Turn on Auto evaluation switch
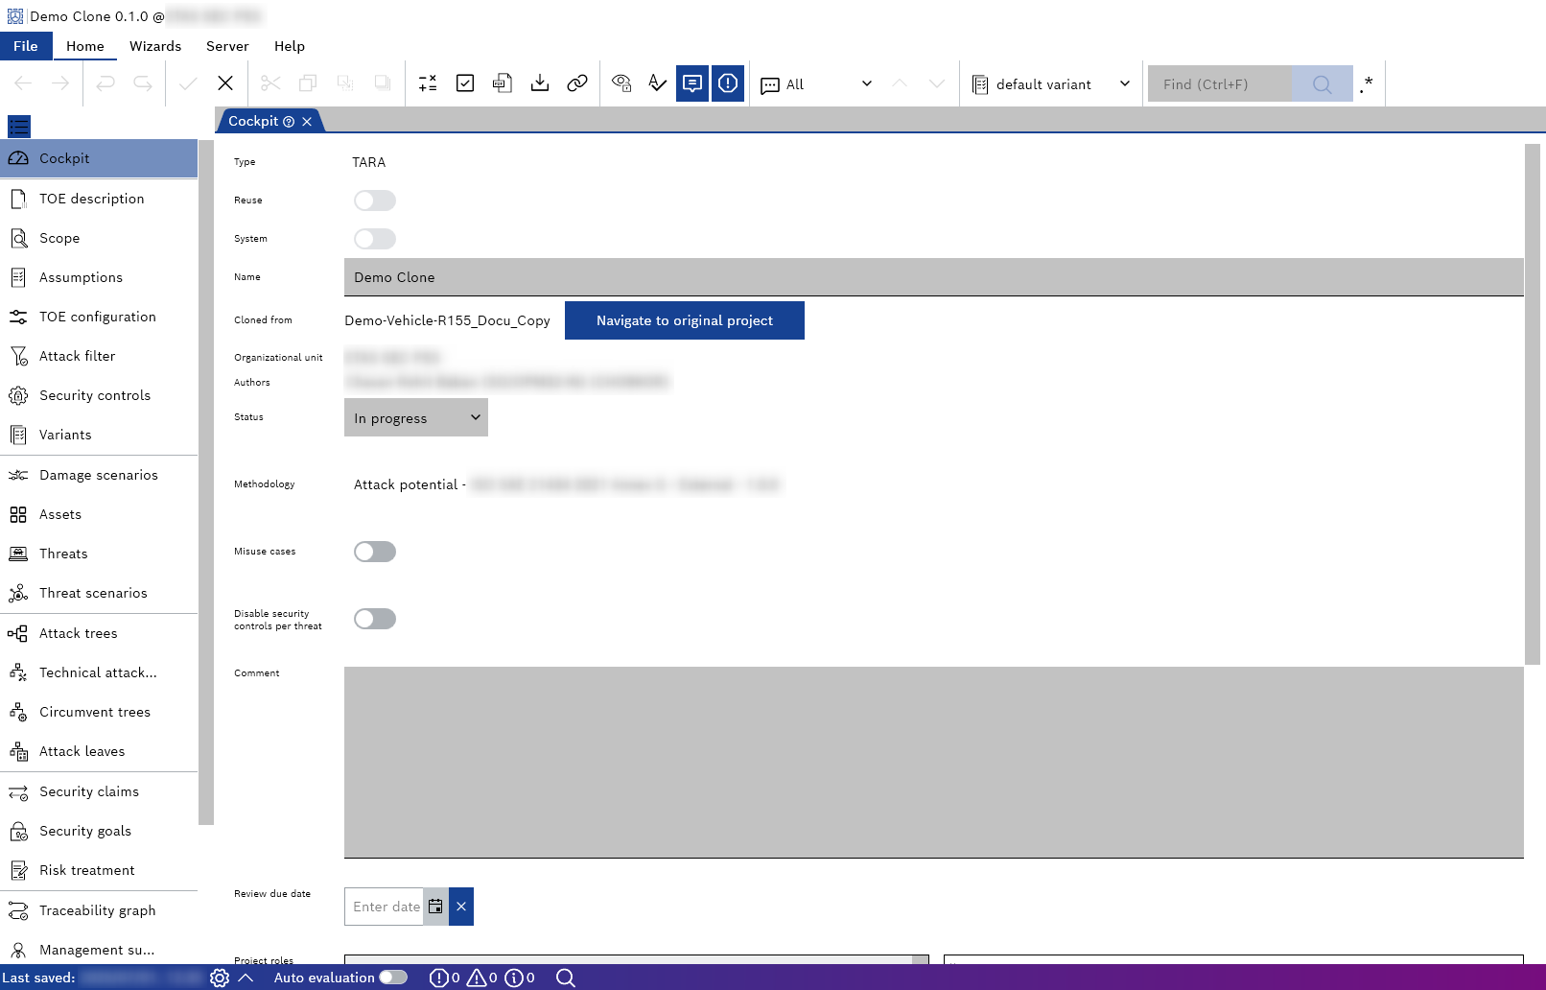The height and width of the screenshot is (990, 1546). tap(393, 978)
